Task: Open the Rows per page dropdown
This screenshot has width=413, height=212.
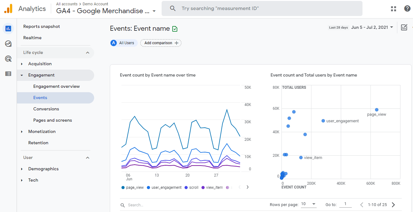Action: point(308,204)
